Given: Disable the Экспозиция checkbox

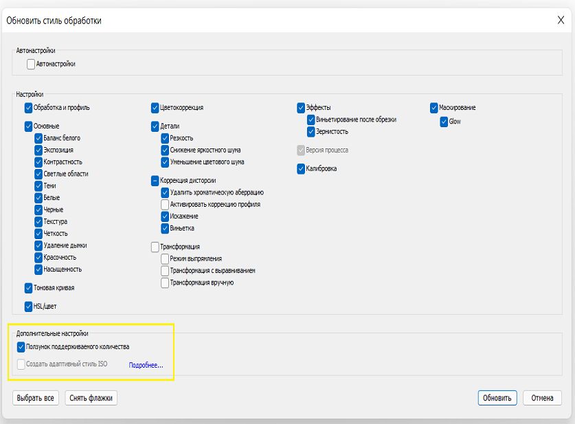Looking at the screenshot, I should [x=38, y=150].
